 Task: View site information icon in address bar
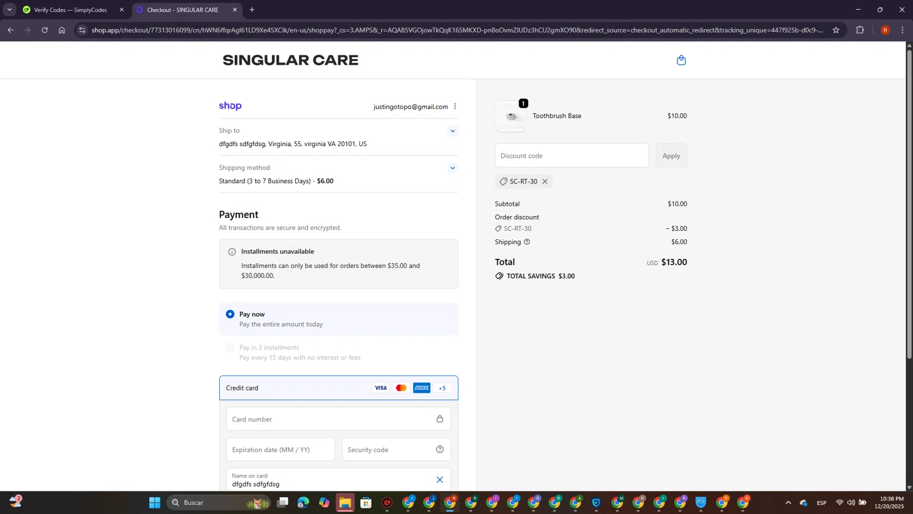pos(83,30)
